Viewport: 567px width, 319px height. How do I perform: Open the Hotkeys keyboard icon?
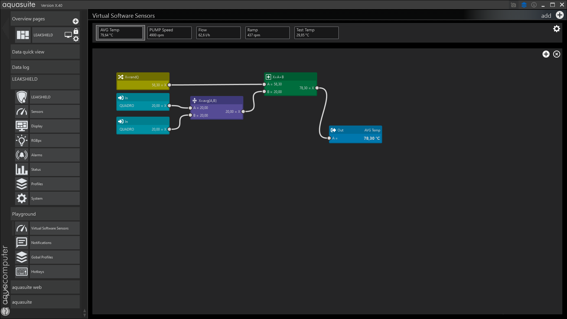(22, 271)
